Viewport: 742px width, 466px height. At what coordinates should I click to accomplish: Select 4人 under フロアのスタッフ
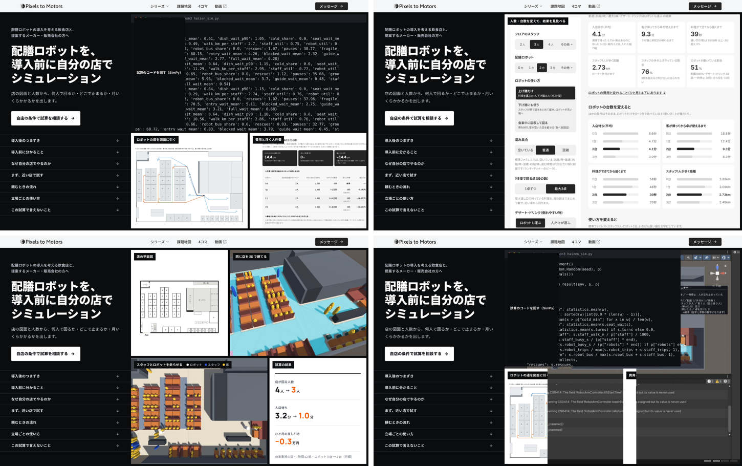coord(551,45)
